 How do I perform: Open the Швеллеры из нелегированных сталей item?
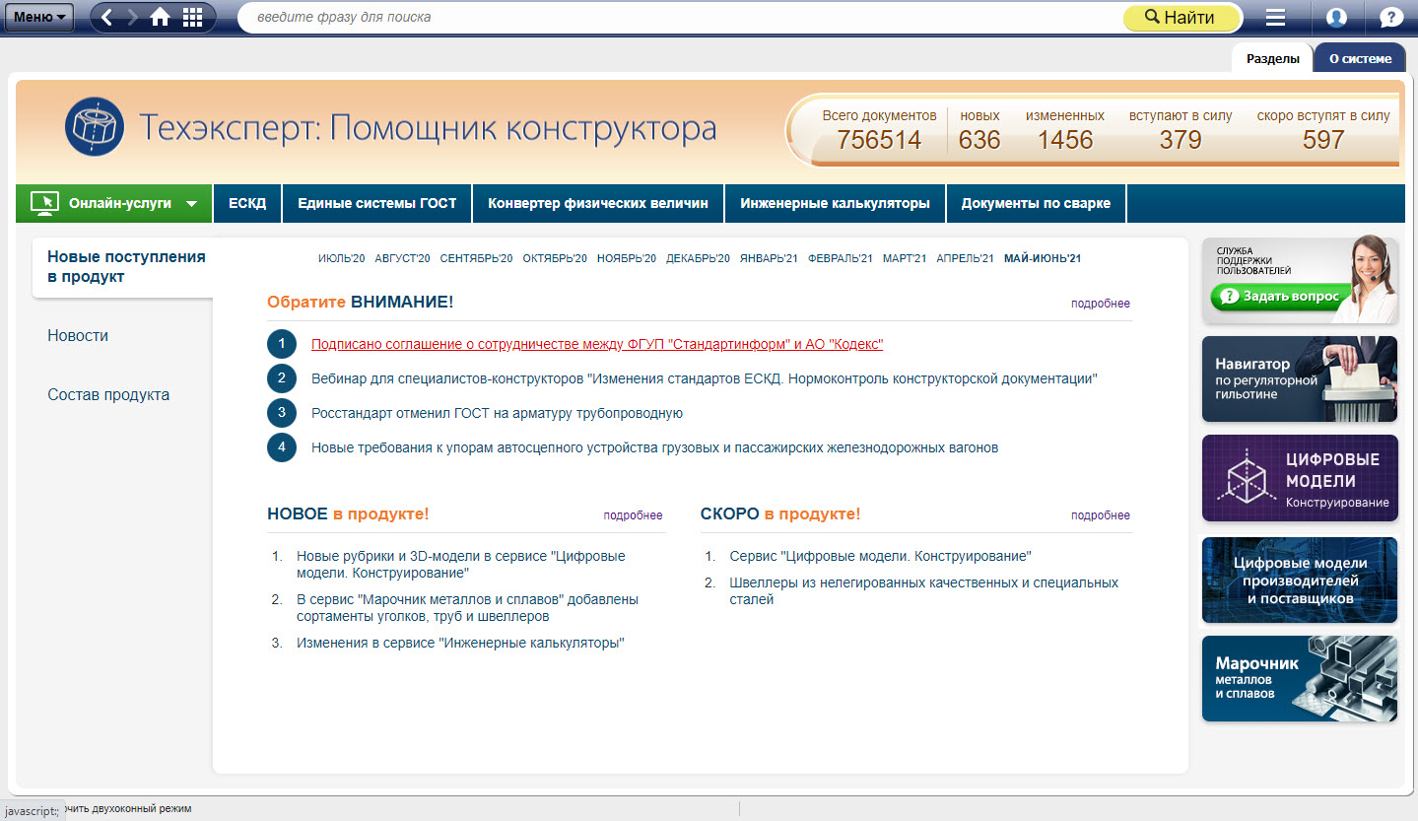924,591
